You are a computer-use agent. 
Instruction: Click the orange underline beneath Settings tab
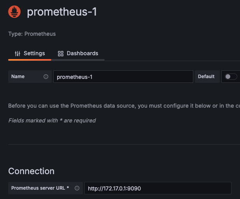[30, 60]
